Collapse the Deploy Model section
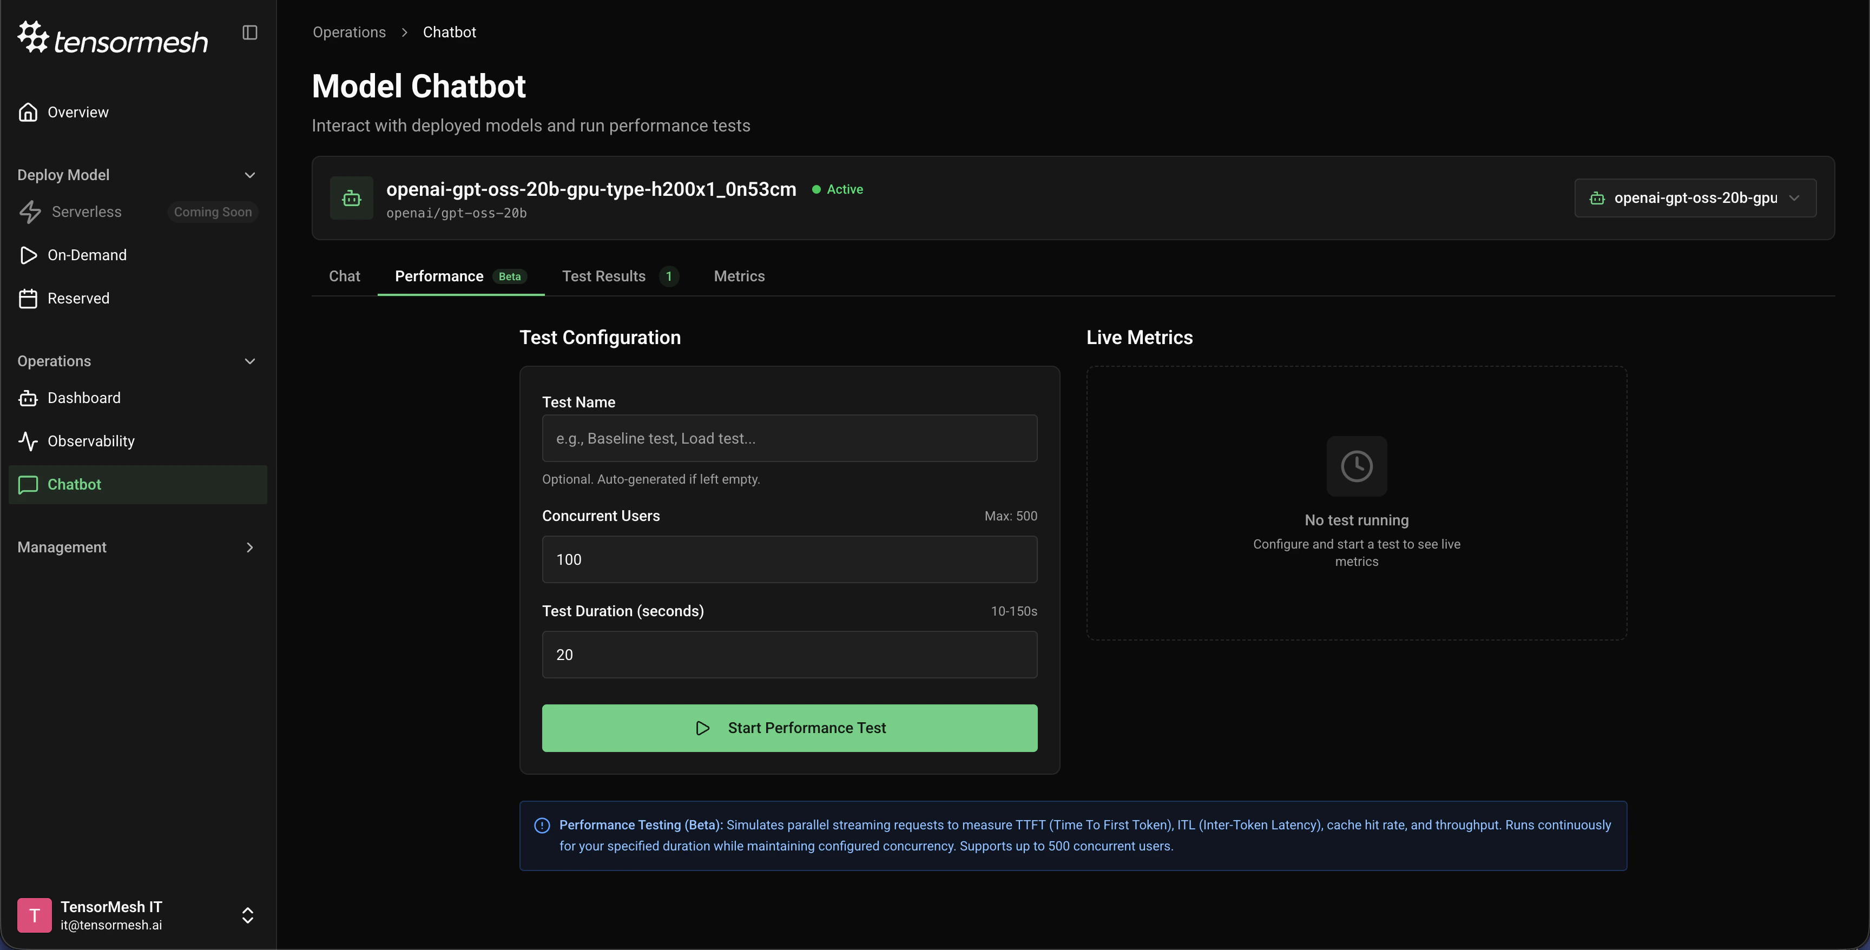Viewport: 1870px width, 950px height. tap(250, 175)
